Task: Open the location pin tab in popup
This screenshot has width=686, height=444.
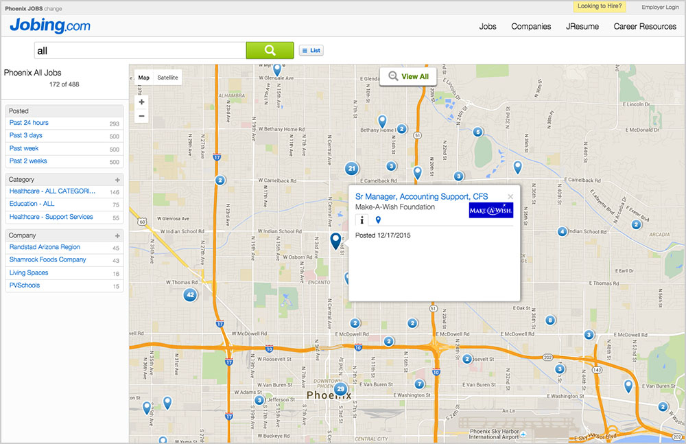Action: coord(378,220)
